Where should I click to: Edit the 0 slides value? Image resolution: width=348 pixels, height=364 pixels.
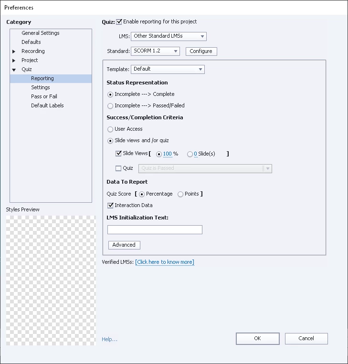pyautogui.click(x=196, y=154)
